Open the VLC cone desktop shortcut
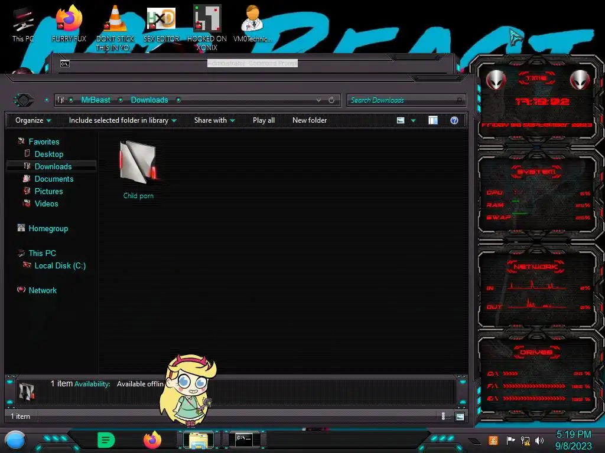Image resolution: width=605 pixels, height=453 pixels. point(115,28)
